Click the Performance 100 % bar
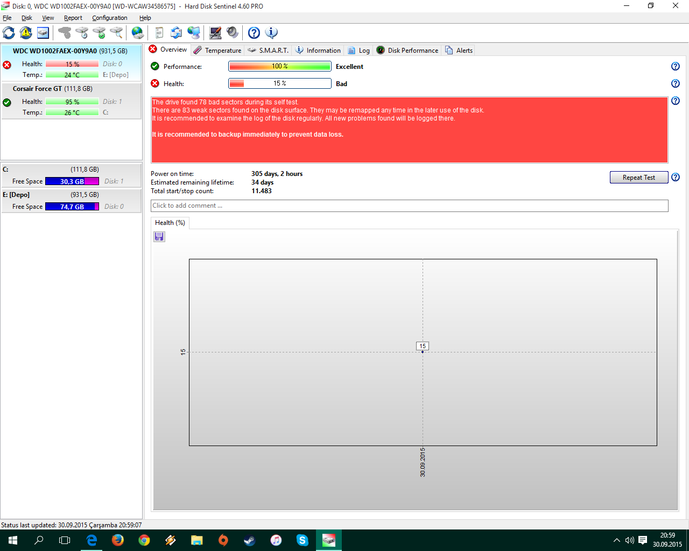The image size is (689, 551). pos(280,66)
